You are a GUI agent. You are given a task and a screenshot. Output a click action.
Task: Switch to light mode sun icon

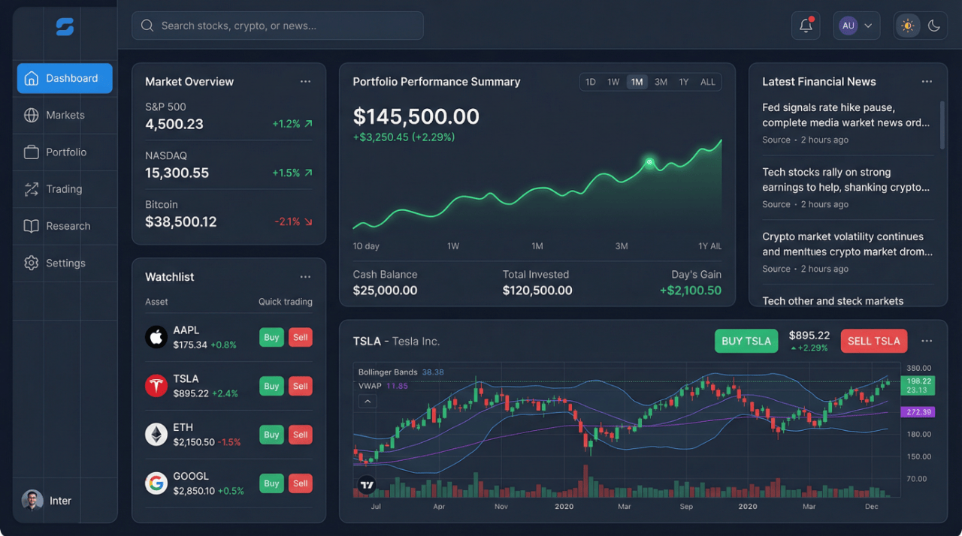[x=908, y=26]
